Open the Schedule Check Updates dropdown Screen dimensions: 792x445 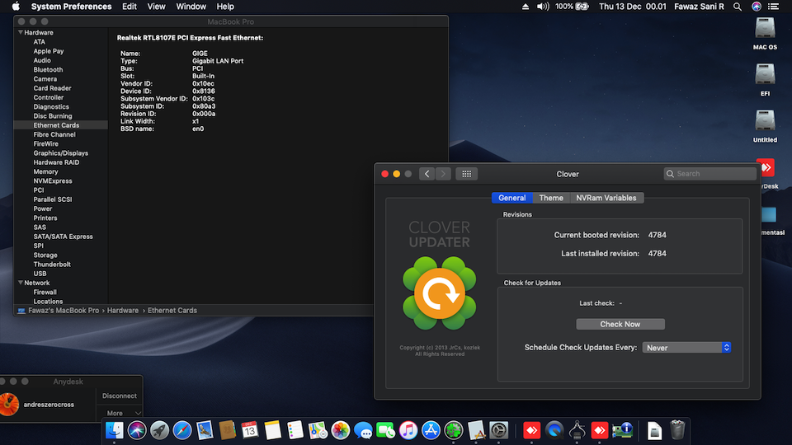click(x=686, y=348)
